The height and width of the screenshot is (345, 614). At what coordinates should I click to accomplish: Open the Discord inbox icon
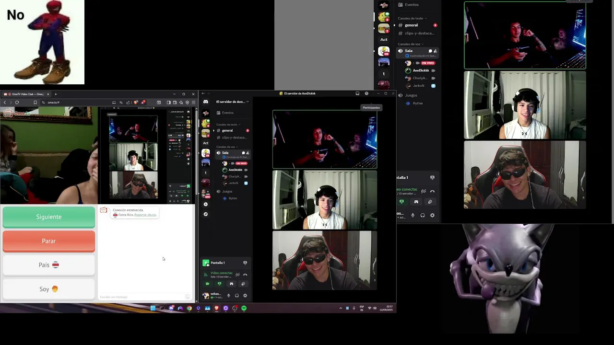[x=357, y=93]
